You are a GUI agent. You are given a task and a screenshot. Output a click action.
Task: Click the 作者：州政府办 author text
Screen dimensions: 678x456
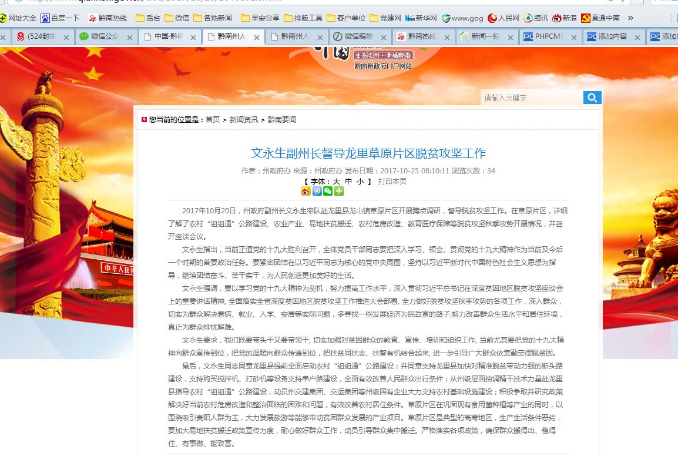(x=266, y=171)
